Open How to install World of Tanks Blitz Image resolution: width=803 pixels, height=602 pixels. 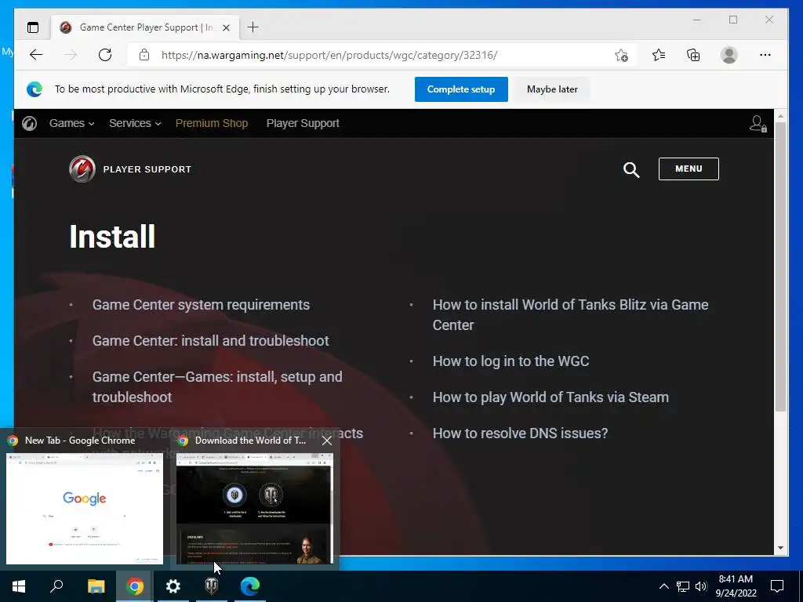pyautogui.click(x=571, y=315)
